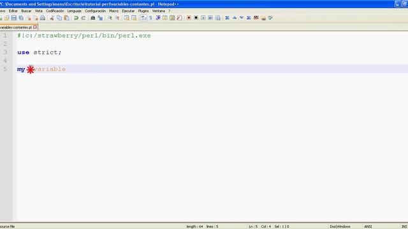Click the 'my' keyword on line 5
408x229 pixels.
pyautogui.click(x=21, y=69)
